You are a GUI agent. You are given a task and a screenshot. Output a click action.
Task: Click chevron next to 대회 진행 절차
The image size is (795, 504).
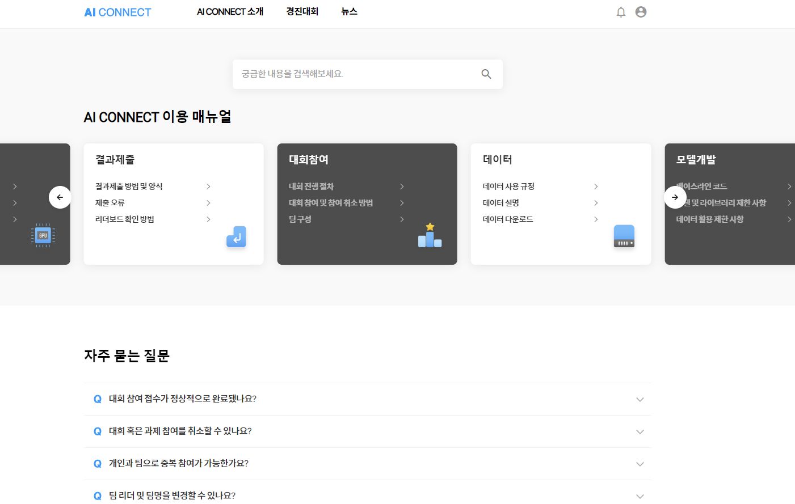tap(402, 187)
